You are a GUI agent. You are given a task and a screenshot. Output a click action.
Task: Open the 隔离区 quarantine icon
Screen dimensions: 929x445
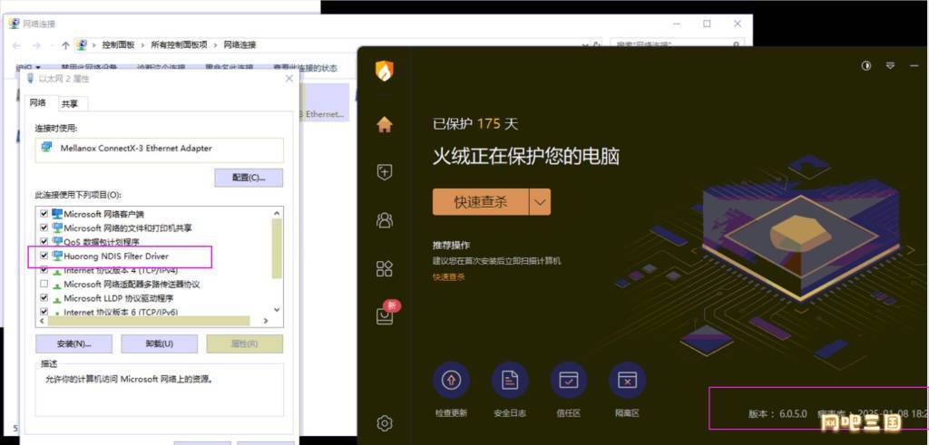pyautogui.click(x=627, y=380)
